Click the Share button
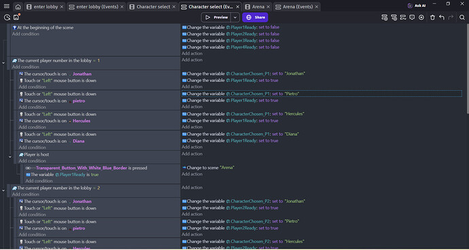The image size is (469, 250). pos(255,18)
